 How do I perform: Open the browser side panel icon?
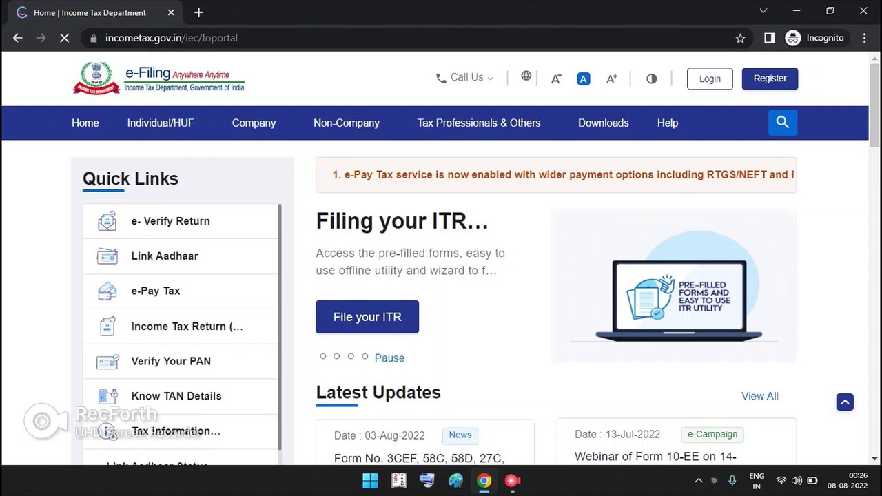(x=770, y=38)
